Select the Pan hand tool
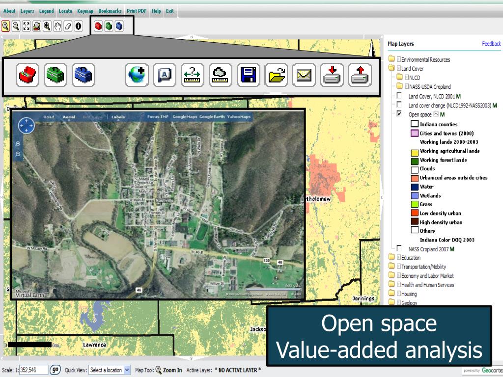503x377 pixels. (x=57, y=26)
